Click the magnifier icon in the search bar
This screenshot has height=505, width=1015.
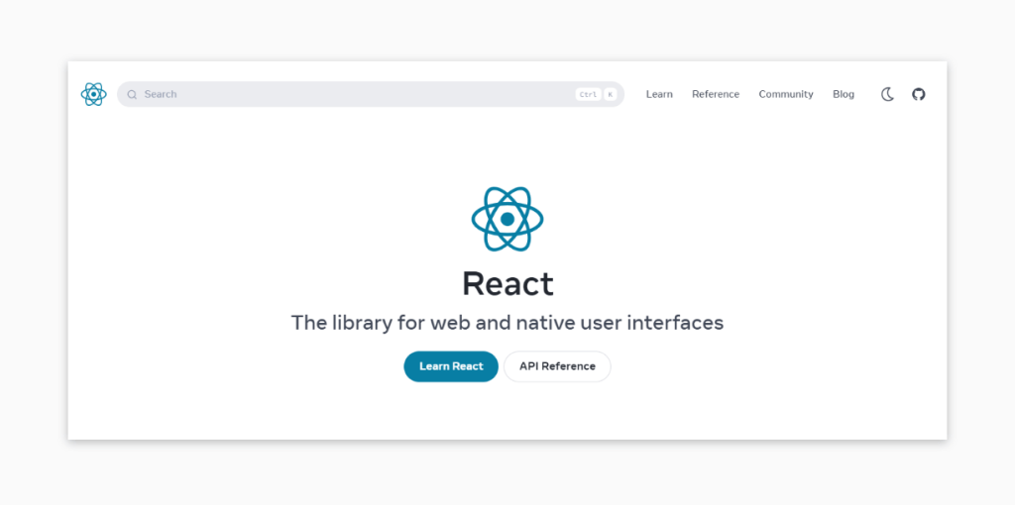tap(132, 94)
